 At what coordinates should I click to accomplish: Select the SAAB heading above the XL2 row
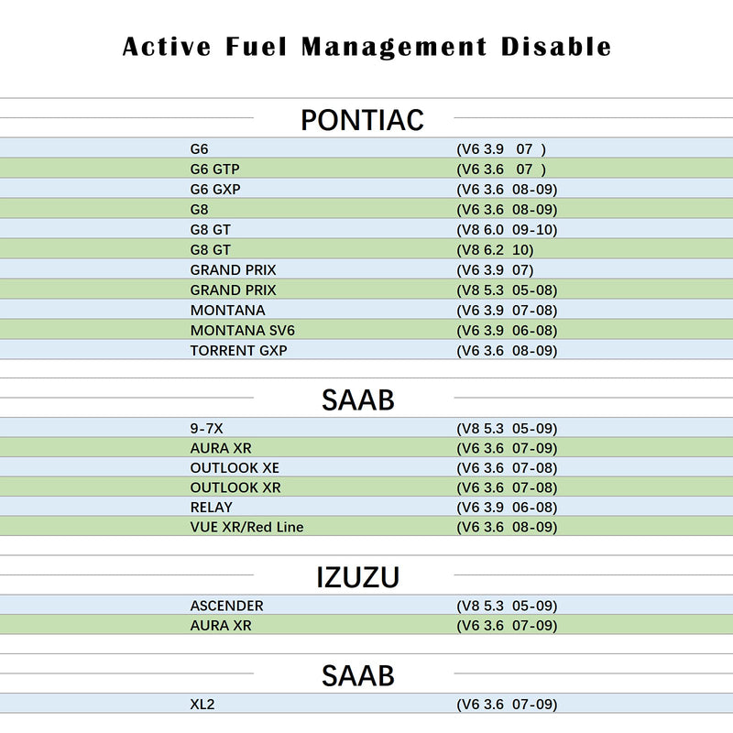coord(358,676)
